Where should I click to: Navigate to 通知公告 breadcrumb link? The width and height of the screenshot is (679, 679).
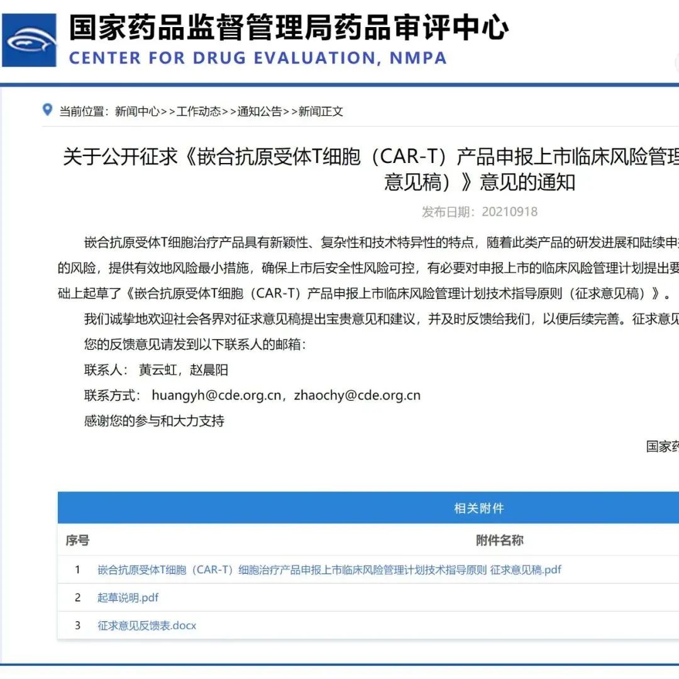(x=260, y=112)
